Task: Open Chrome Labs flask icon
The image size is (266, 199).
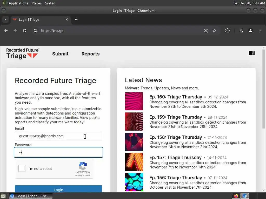Action: pyautogui.click(x=241, y=31)
